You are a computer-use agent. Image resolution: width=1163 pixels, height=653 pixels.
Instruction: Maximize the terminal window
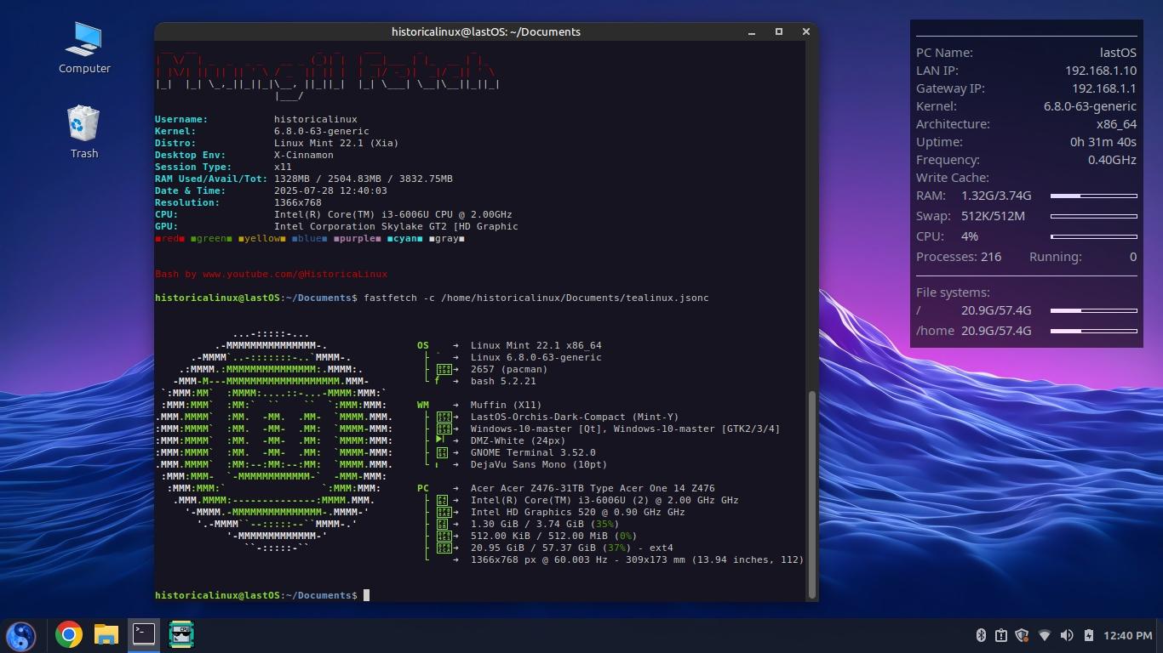tap(778, 31)
